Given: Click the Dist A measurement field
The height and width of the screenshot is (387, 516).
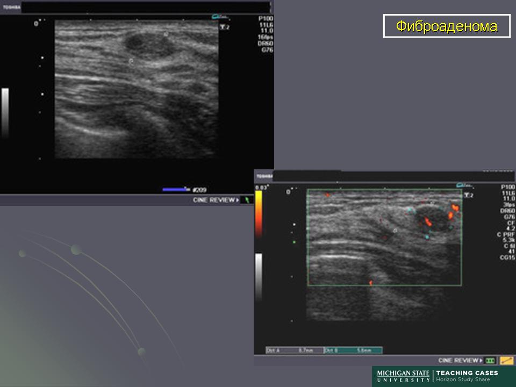Looking at the screenshot, I should (295, 350).
